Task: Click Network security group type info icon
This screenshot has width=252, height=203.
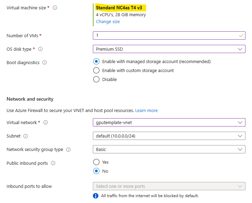Action: pyautogui.click(x=68, y=150)
